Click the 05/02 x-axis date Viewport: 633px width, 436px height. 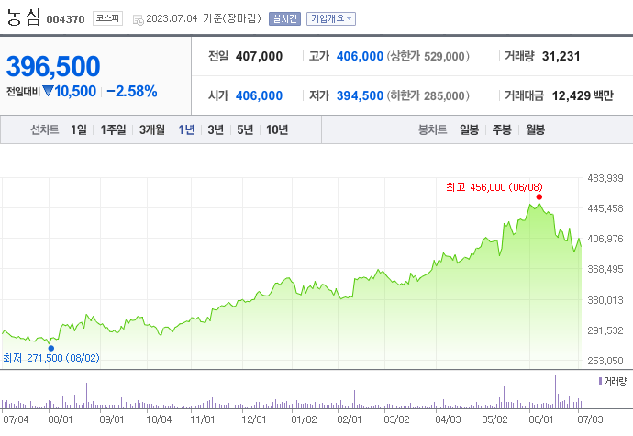pos(495,419)
